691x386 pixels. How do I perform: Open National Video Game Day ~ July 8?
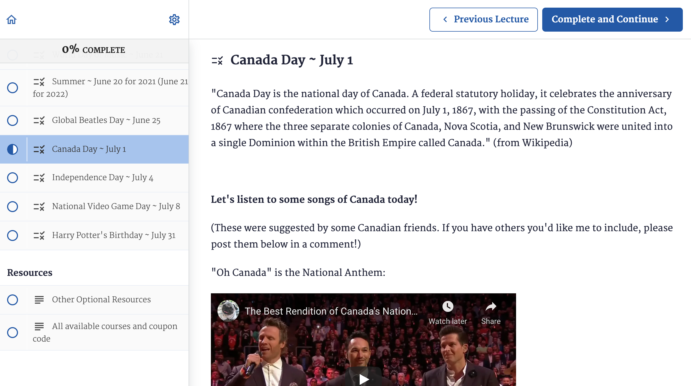click(x=94, y=207)
